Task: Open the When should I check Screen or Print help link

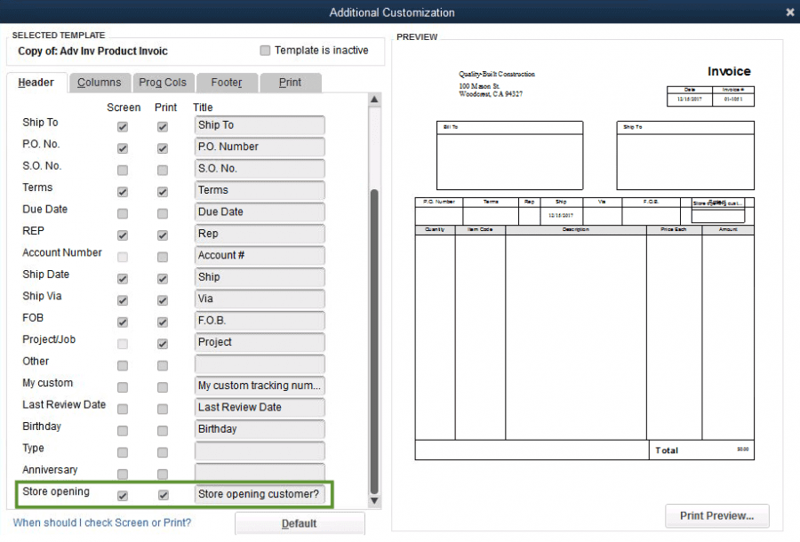Action: coord(103,523)
